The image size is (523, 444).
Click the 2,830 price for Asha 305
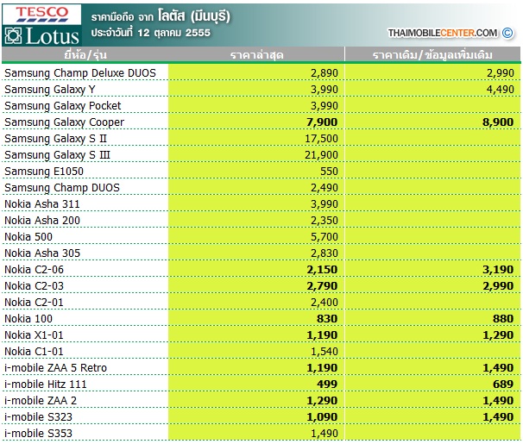tap(325, 253)
